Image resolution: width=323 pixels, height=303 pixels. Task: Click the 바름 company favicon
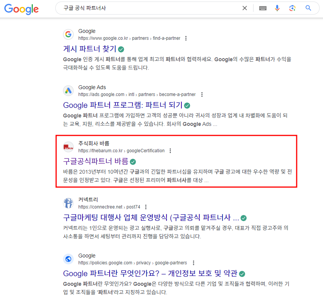pyautogui.click(x=68, y=147)
